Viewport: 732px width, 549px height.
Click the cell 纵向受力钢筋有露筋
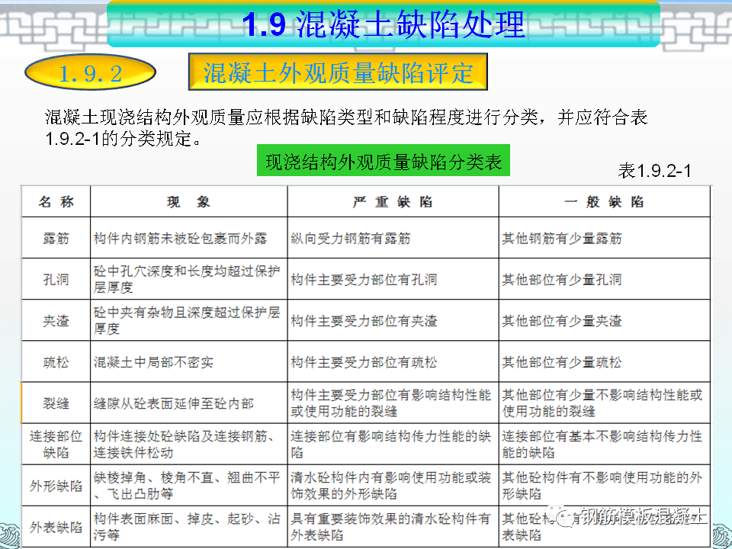tap(351, 239)
